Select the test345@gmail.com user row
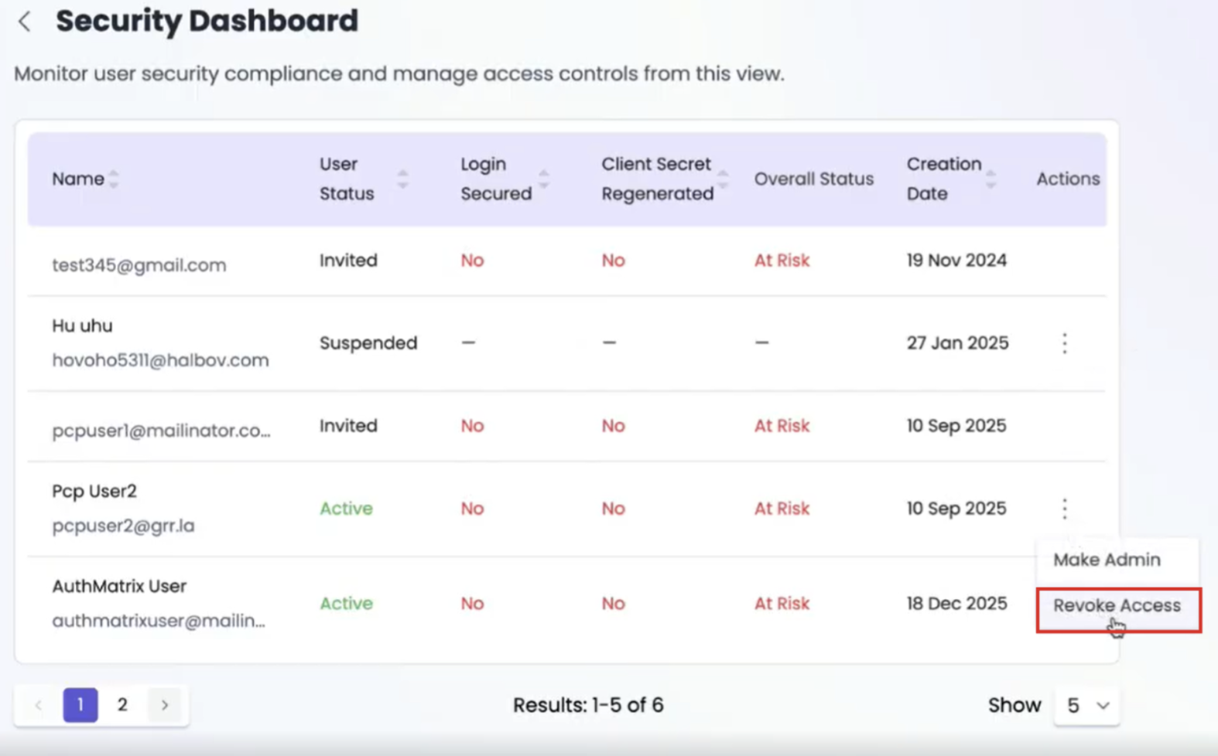This screenshot has width=1218, height=756. coord(566,261)
